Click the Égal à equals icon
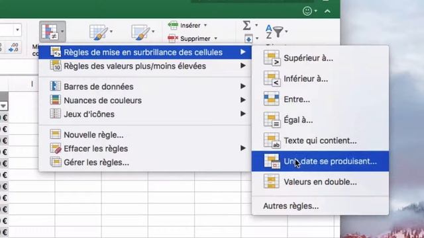 tap(272, 120)
